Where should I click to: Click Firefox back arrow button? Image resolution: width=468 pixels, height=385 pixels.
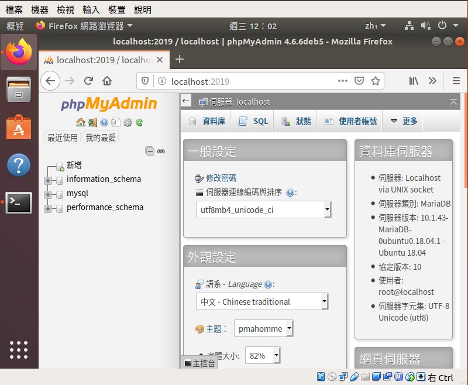(50, 81)
